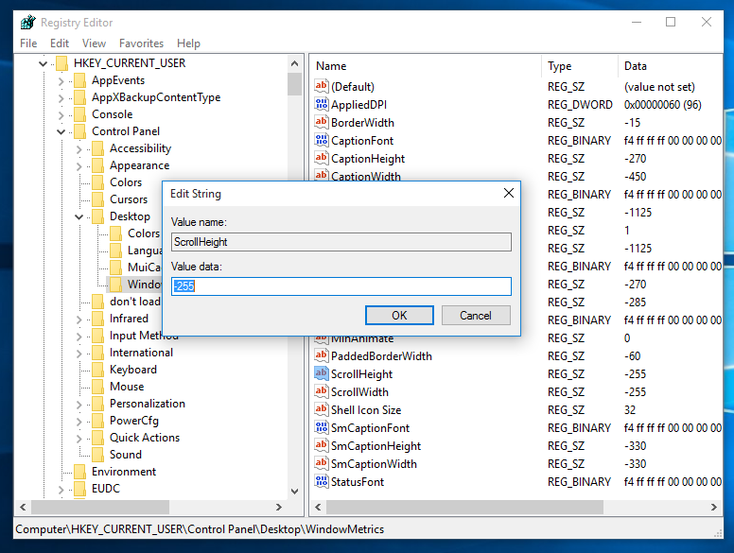
Task: Click the Sound folder icon
Action: pos(97,455)
